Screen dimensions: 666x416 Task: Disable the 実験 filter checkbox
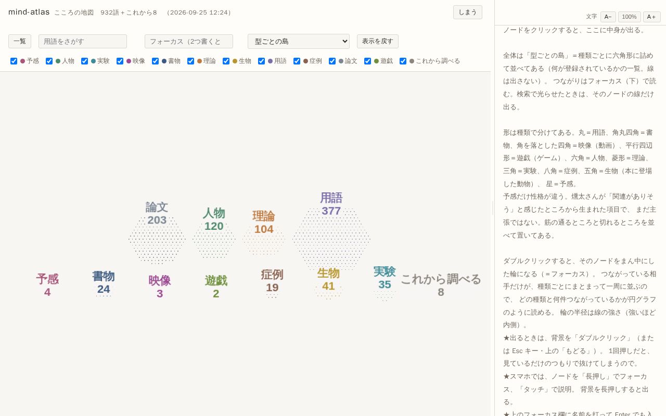pyautogui.click(x=85, y=61)
